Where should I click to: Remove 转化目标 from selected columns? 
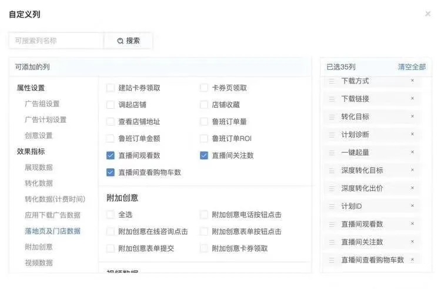point(412,116)
